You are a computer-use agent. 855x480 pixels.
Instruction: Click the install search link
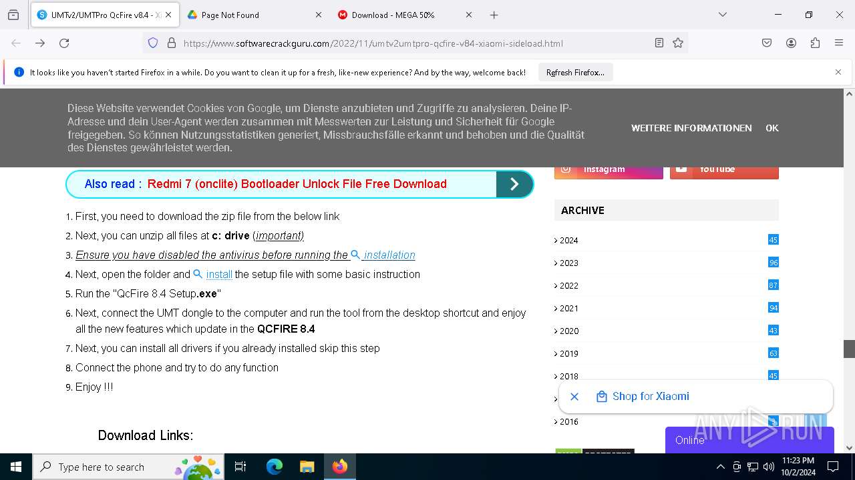[213, 274]
